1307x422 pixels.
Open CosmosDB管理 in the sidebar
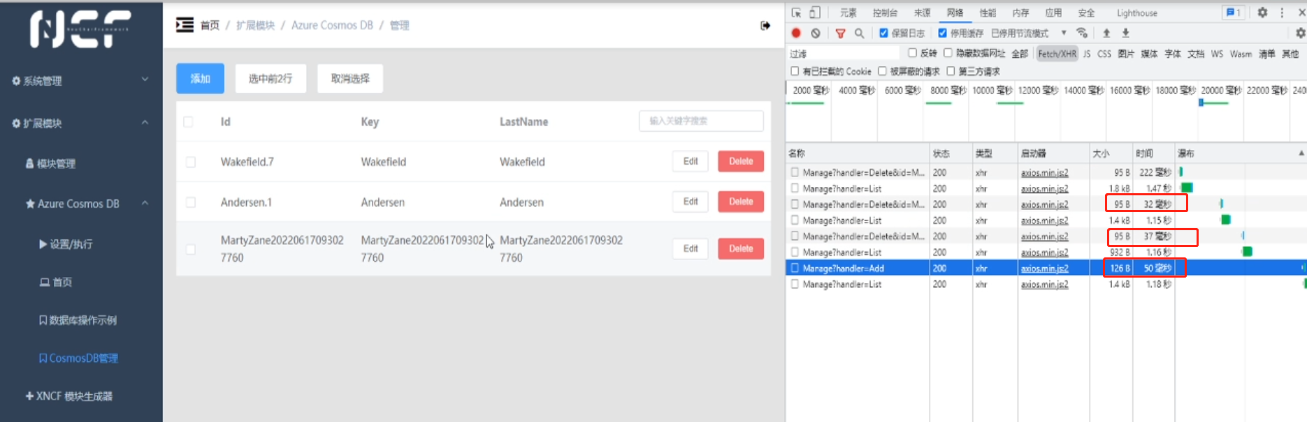[x=78, y=358]
